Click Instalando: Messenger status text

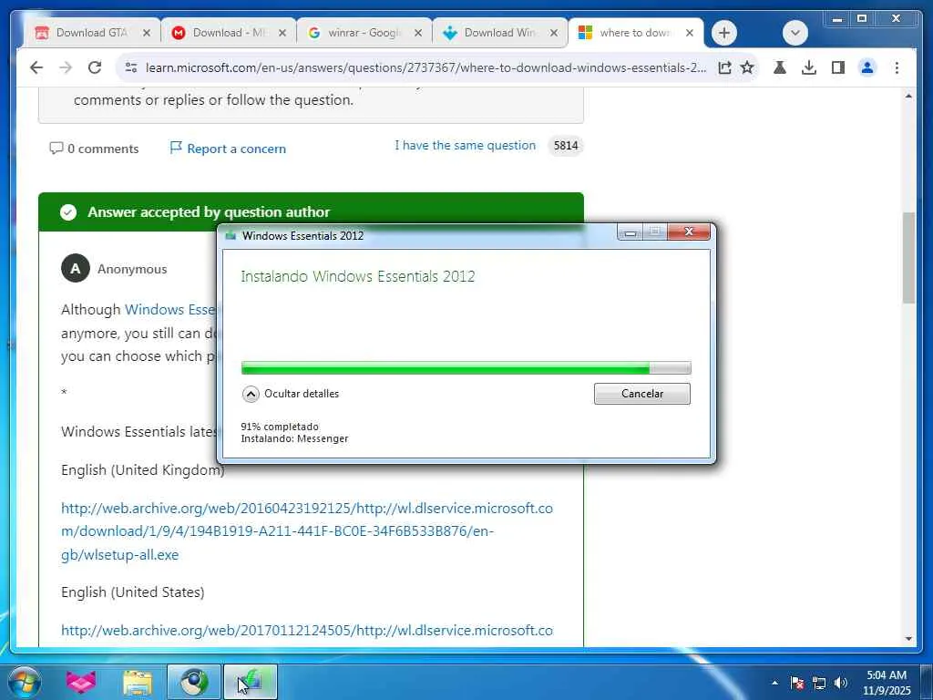294,438
